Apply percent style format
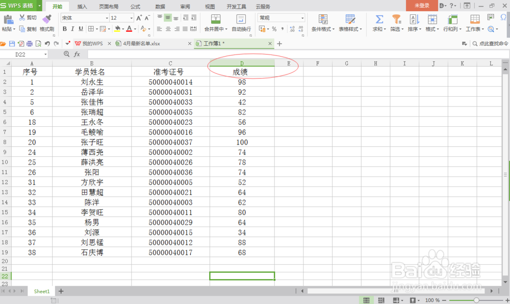Viewport: 510px width, 304px height. (x=274, y=29)
